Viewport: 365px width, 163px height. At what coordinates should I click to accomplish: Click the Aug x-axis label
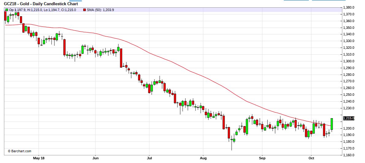tap(203, 158)
